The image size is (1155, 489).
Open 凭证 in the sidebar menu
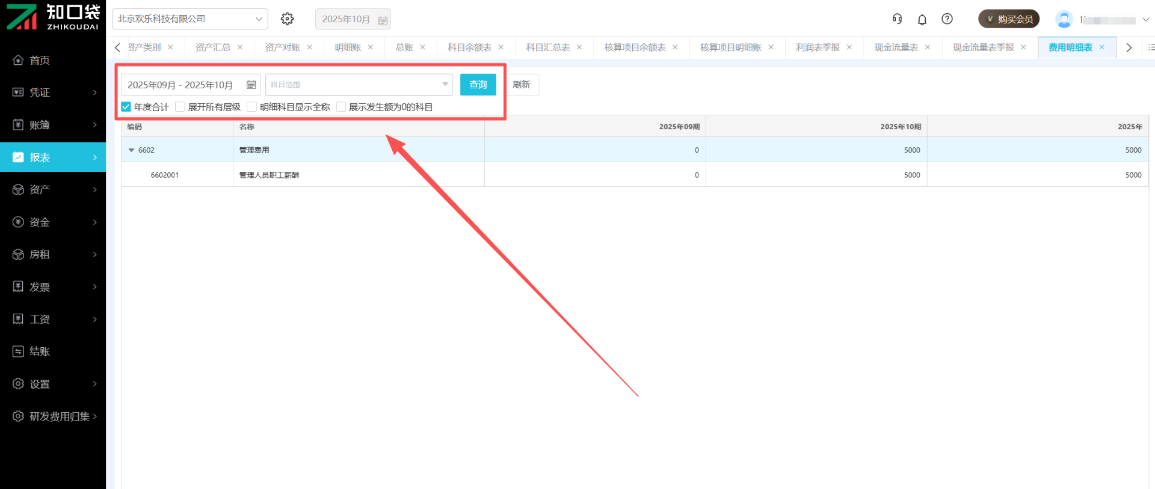53,93
